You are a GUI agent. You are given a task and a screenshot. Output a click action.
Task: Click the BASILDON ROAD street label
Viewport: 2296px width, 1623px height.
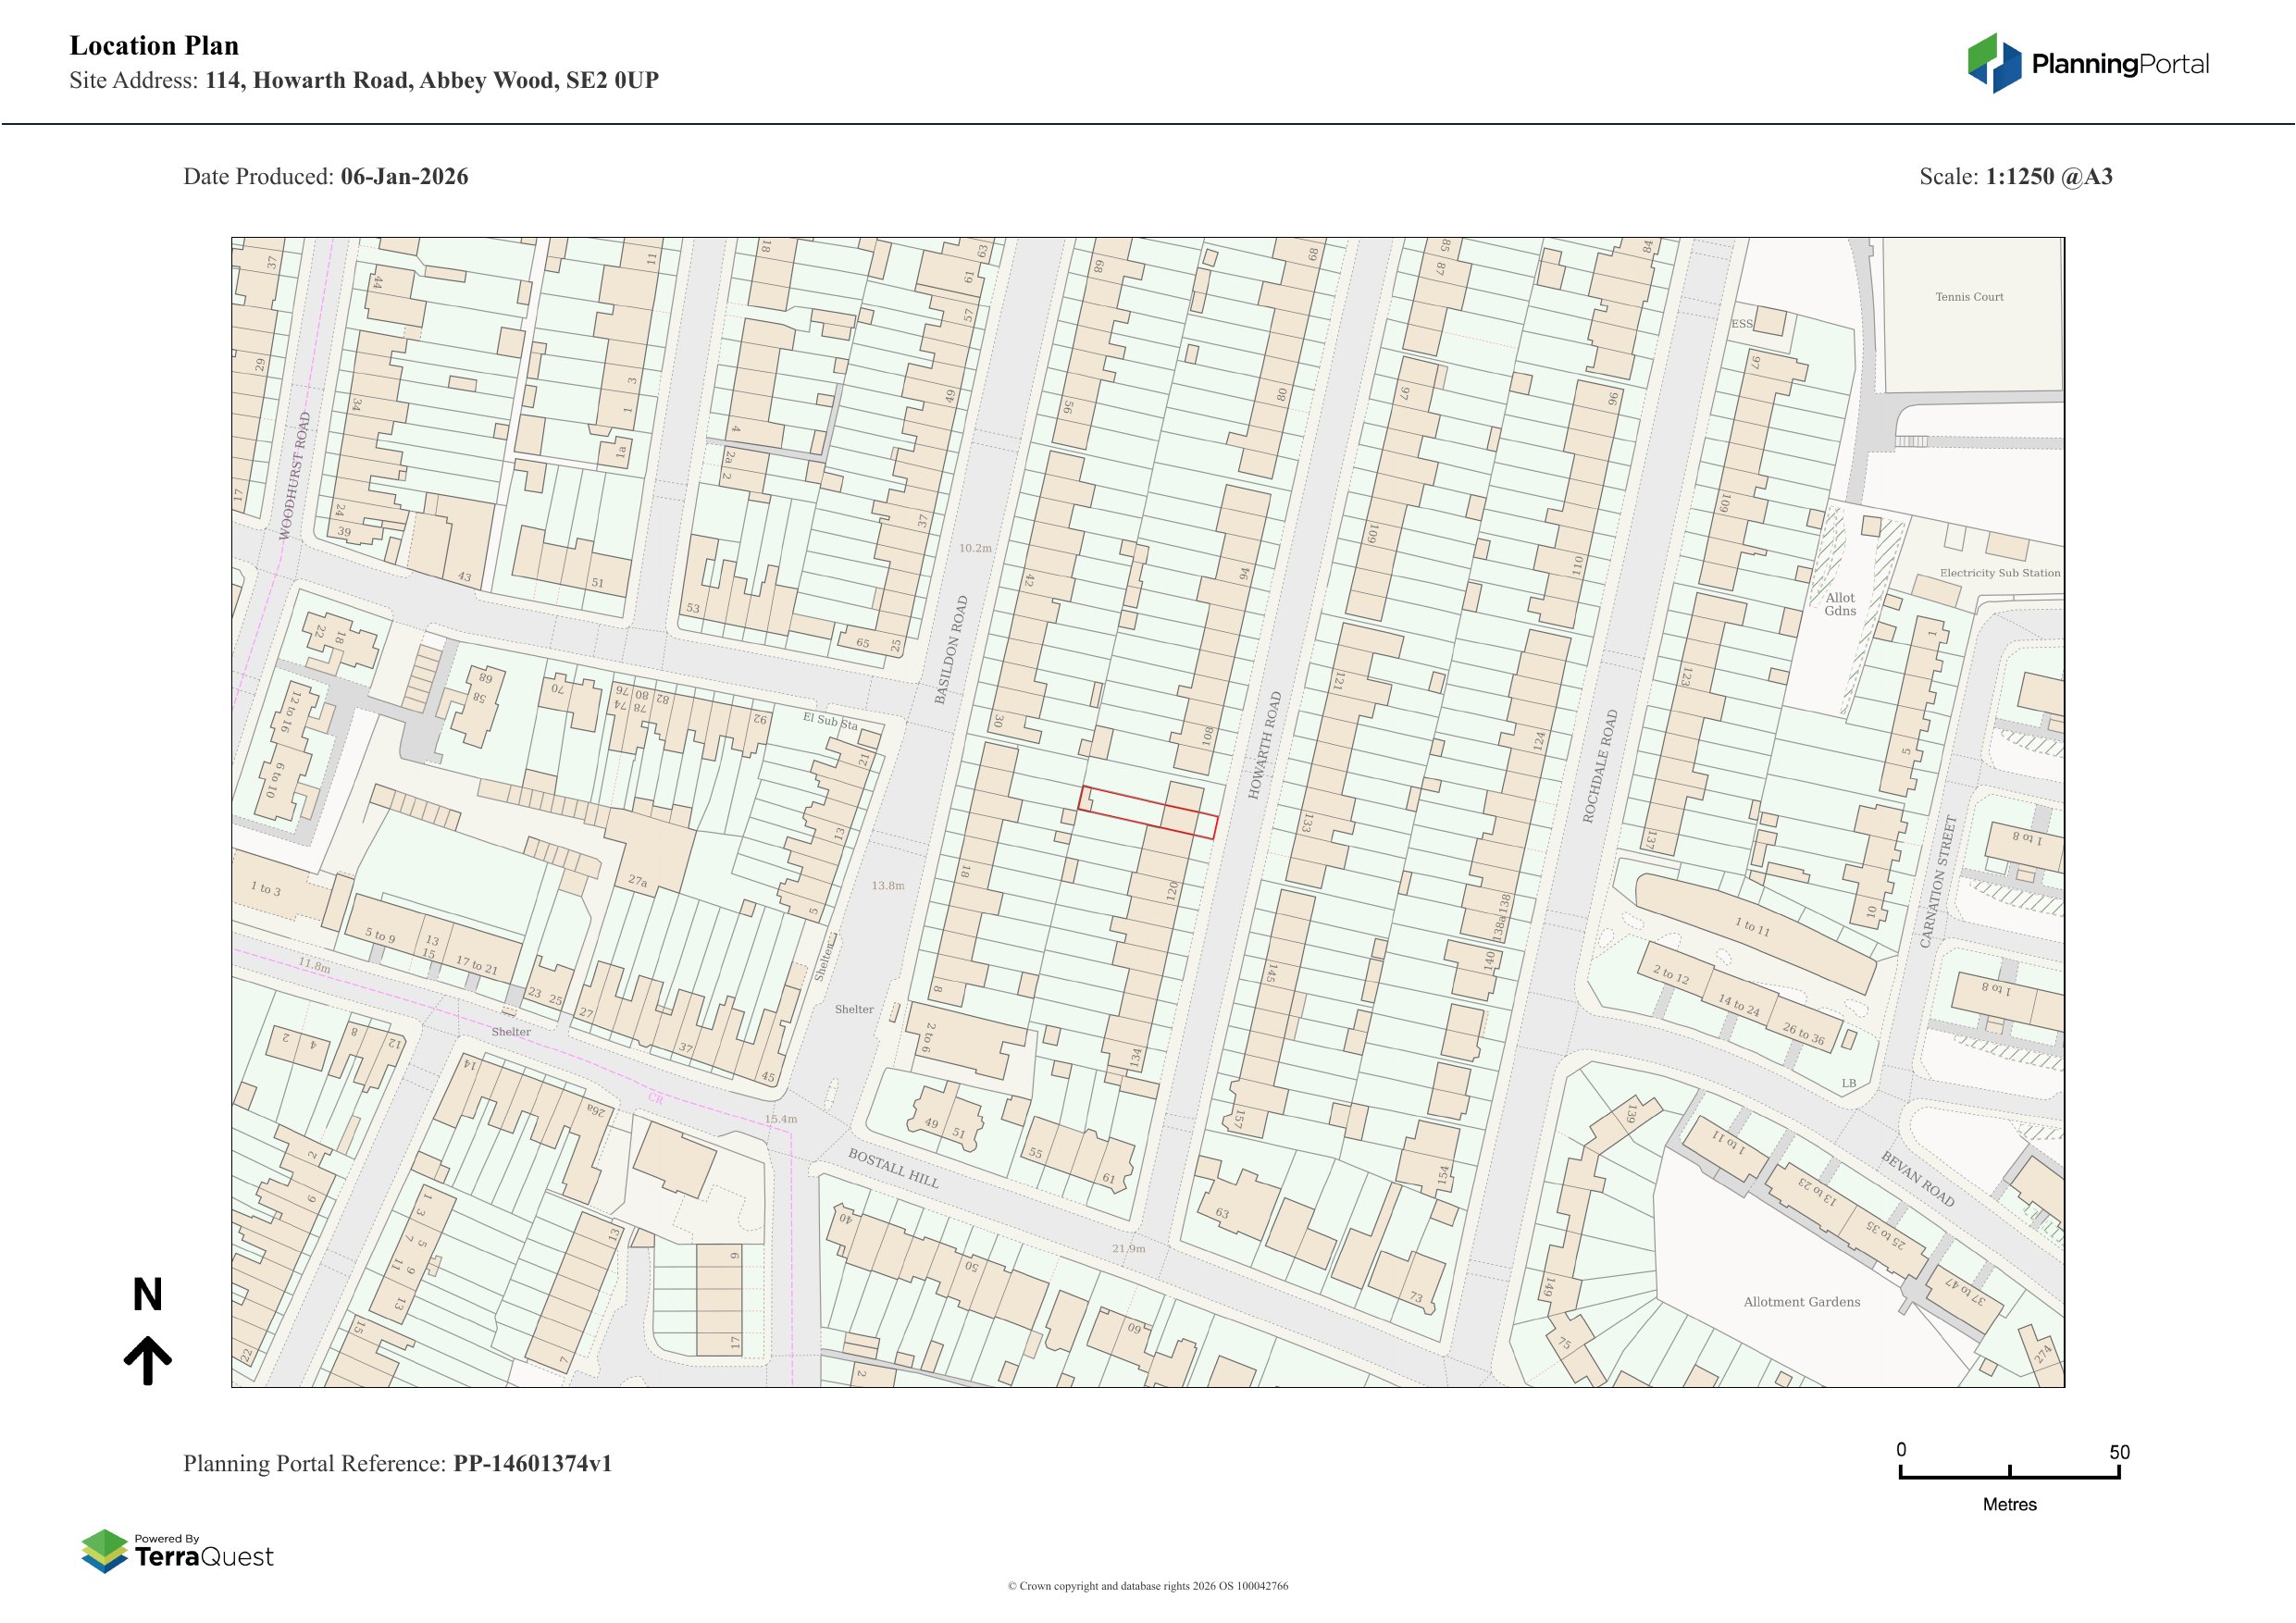click(x=951, y=650)
